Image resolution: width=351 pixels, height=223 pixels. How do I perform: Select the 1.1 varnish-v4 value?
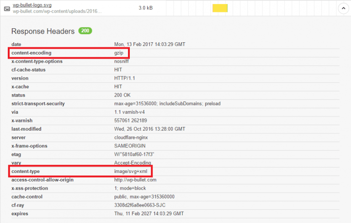(x=129, y=112)
